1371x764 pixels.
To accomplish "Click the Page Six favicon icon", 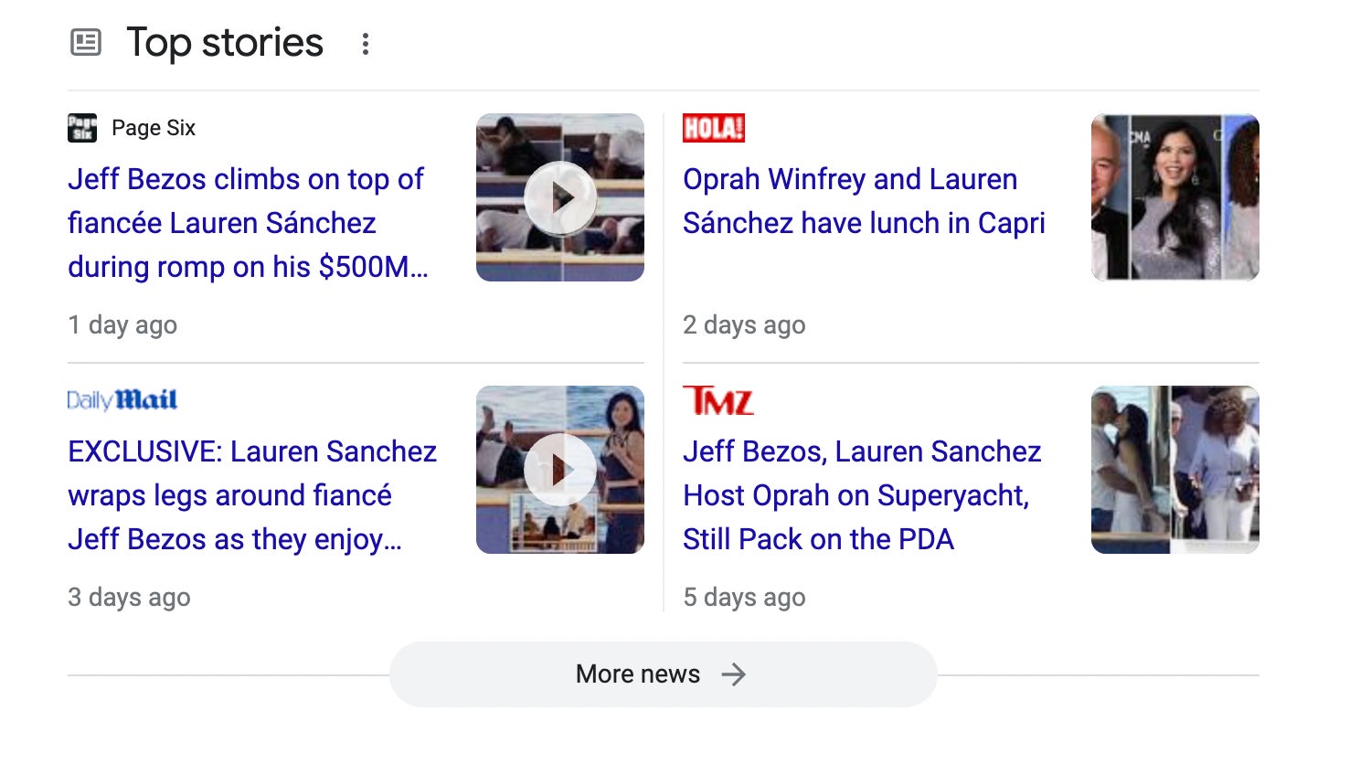I will point(82,128).
